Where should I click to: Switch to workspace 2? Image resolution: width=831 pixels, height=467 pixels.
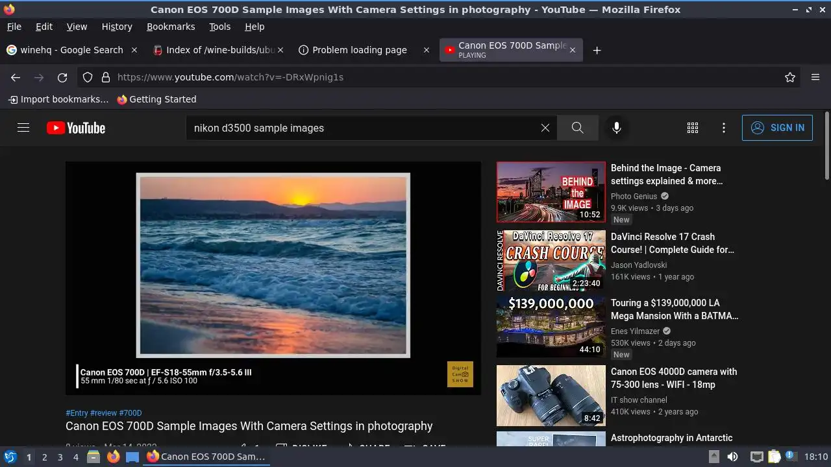pyautogui.click(x=44, y=457)
